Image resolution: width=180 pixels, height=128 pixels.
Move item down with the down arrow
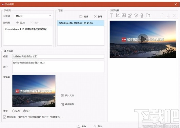coord(168,16)
